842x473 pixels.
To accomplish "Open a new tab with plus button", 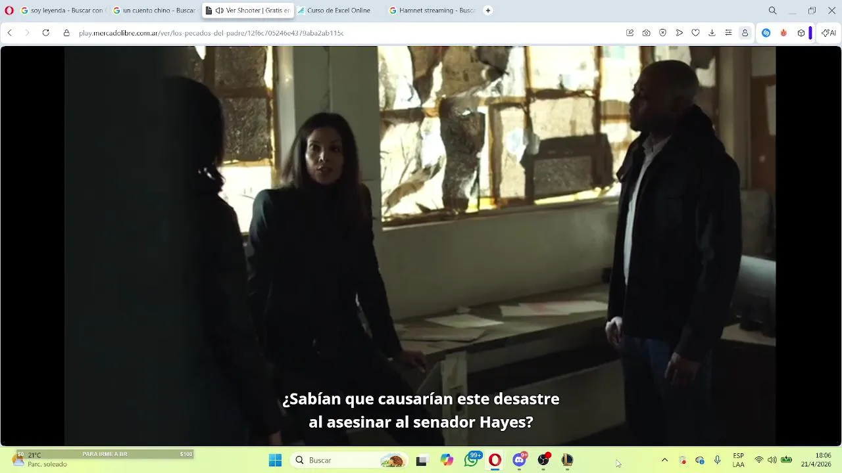I will (x=488, y=11).
